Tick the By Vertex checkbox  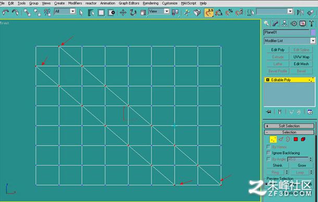click(268, 147)
